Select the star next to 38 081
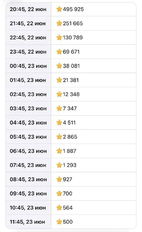Screen dimensions: 142x232 [x=59, y=66]
